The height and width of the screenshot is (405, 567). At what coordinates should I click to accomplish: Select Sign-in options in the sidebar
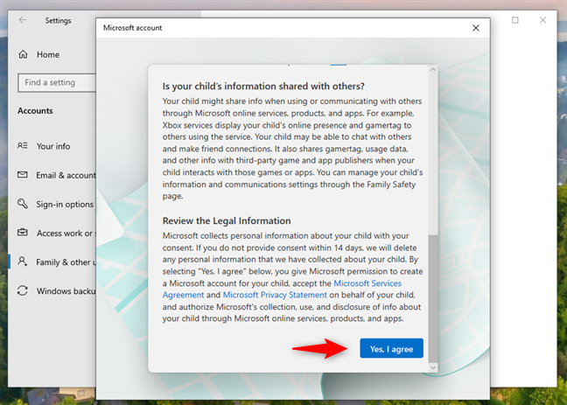[65, 205]
